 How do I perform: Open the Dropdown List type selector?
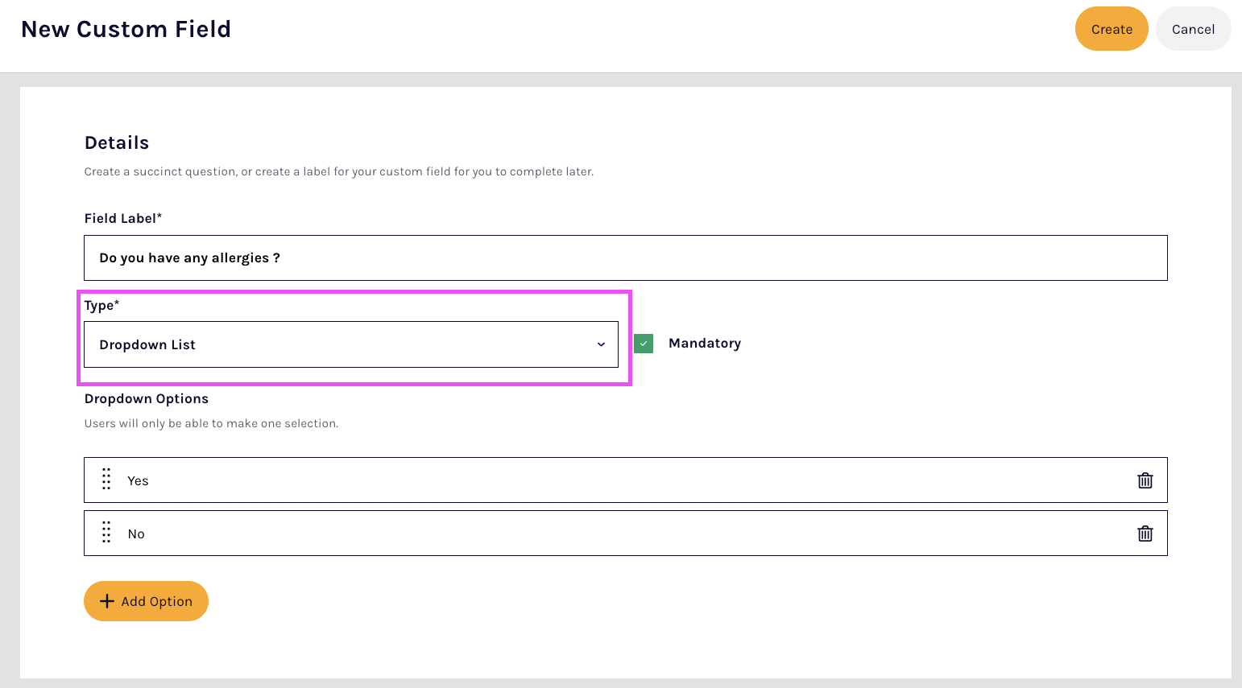(x=338, y=344)
